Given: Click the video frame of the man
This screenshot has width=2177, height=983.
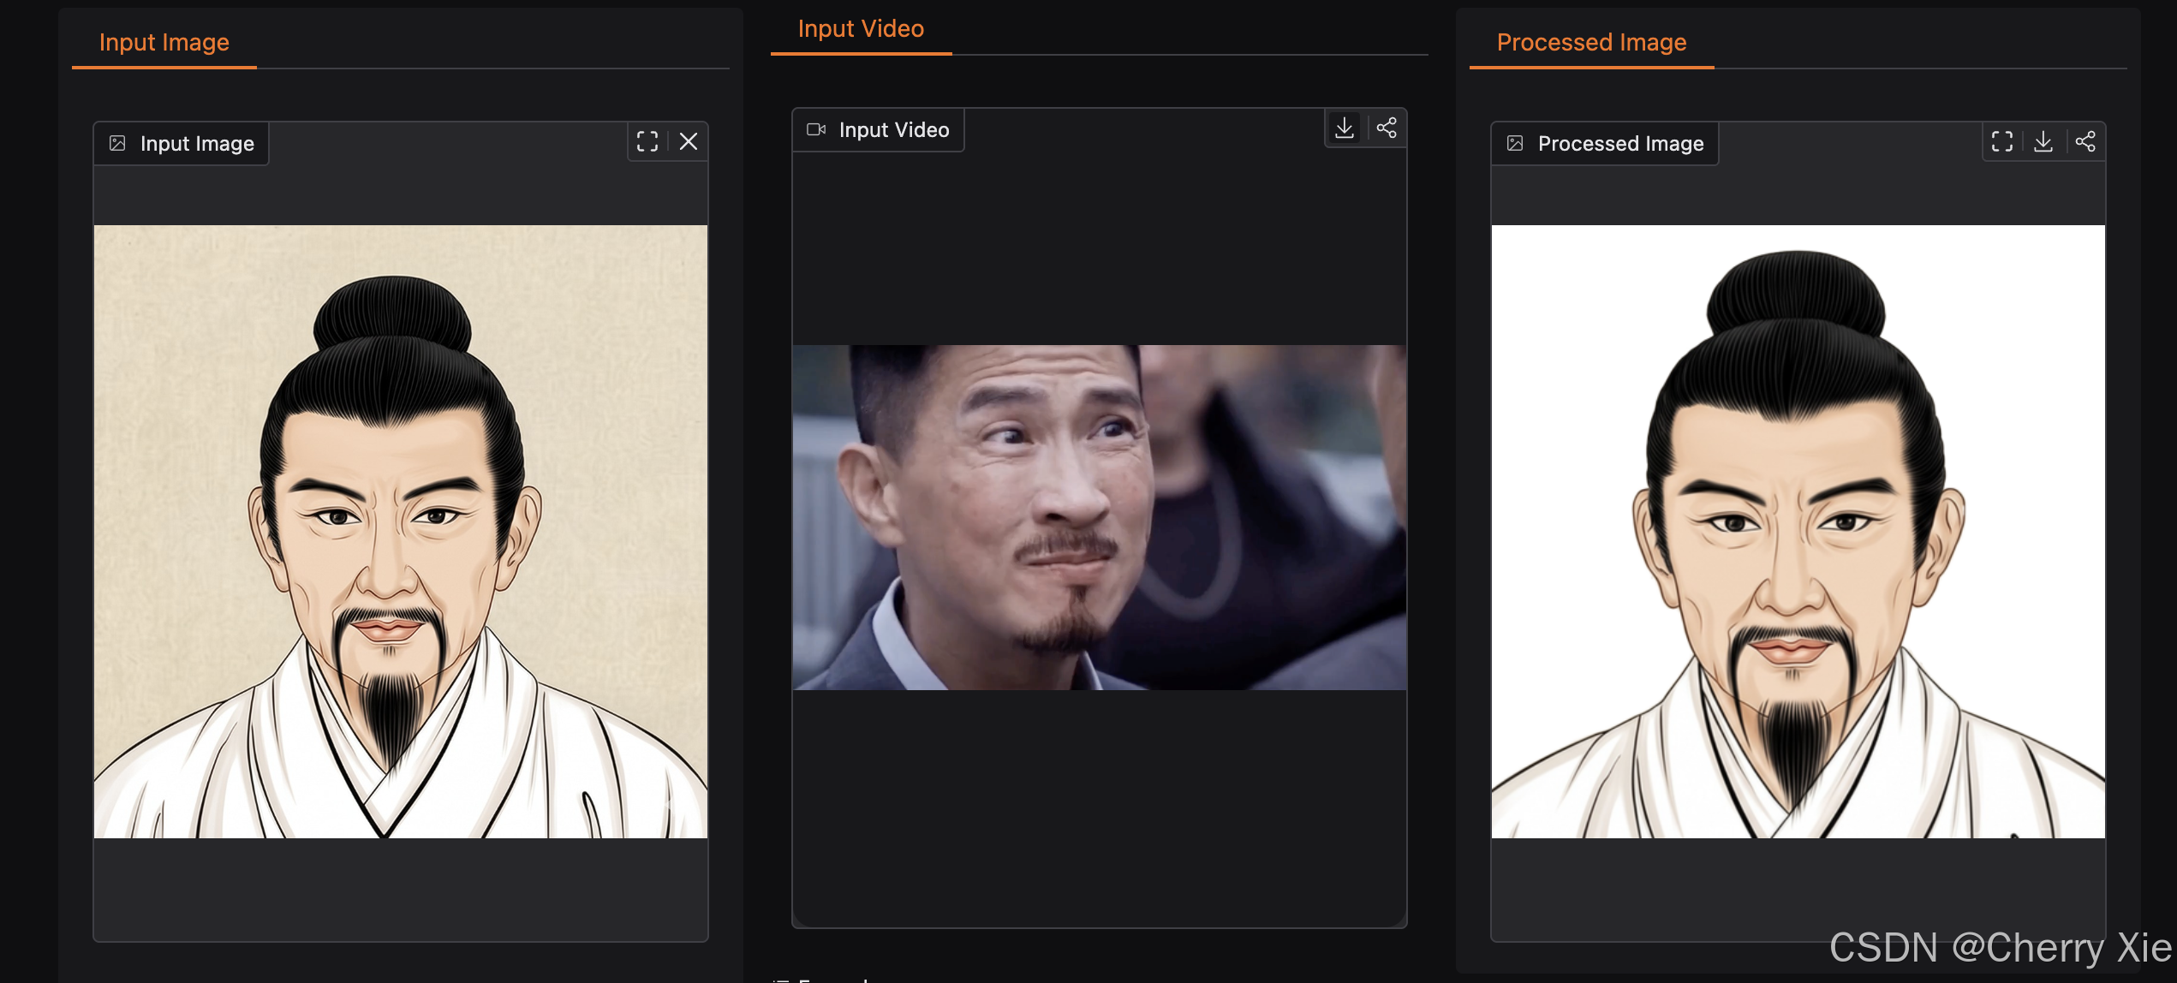Looking at the screenshot, I should pos(1099,517).
